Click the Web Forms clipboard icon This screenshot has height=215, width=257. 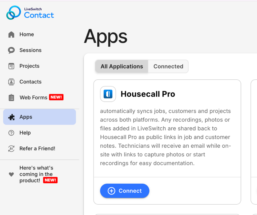pos(11,98)
